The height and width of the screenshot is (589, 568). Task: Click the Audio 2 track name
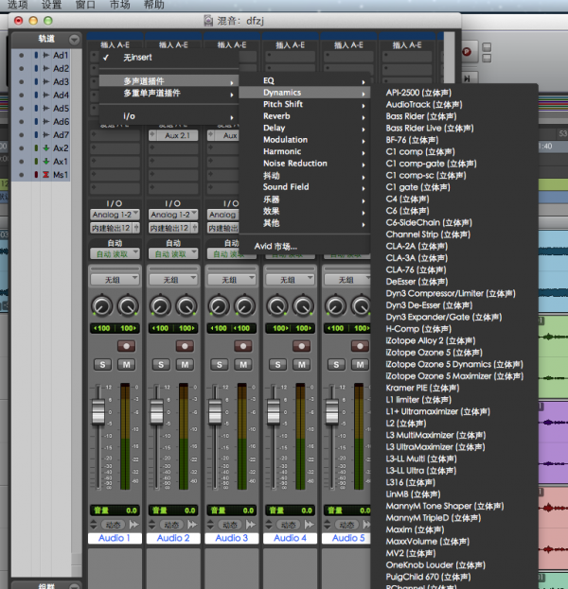click(173, 538)
